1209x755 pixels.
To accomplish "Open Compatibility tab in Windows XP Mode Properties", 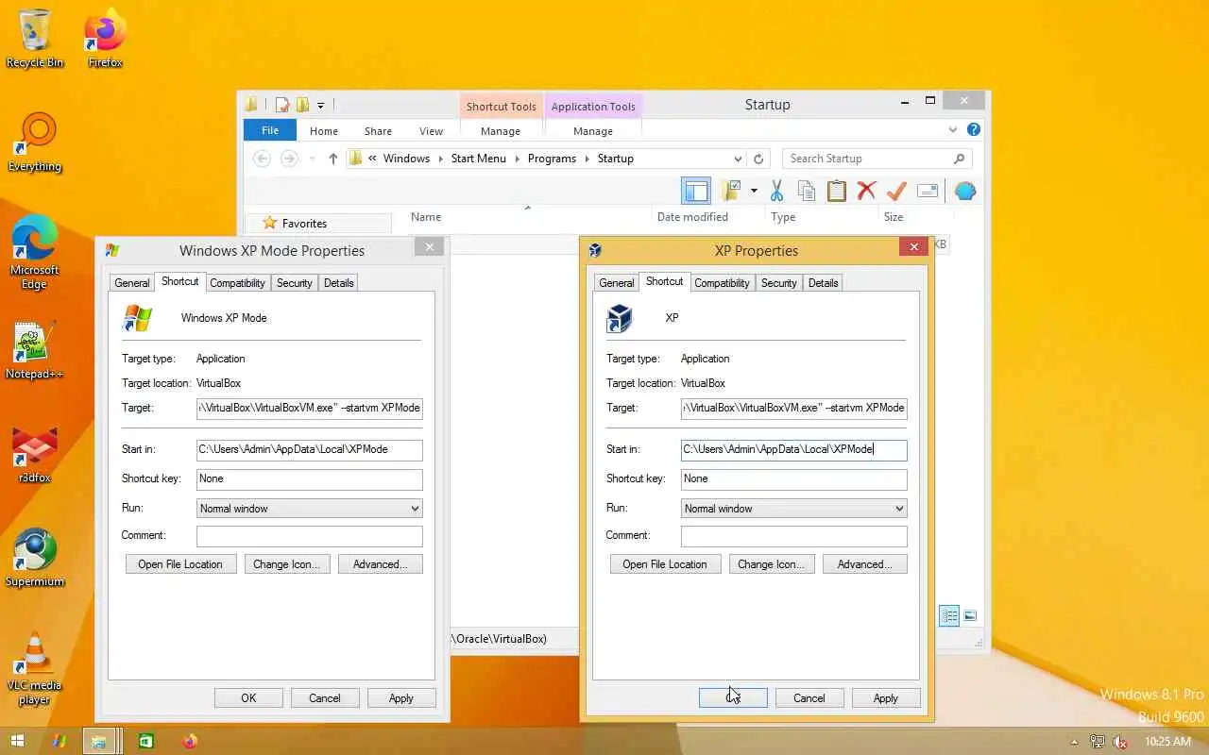I will coord(237,282).
